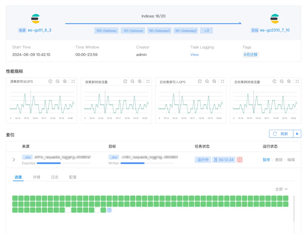This screenshot has height=234, width=307.
Task: Click the 8月迁移 tag
Action: [x=251, y=55]
